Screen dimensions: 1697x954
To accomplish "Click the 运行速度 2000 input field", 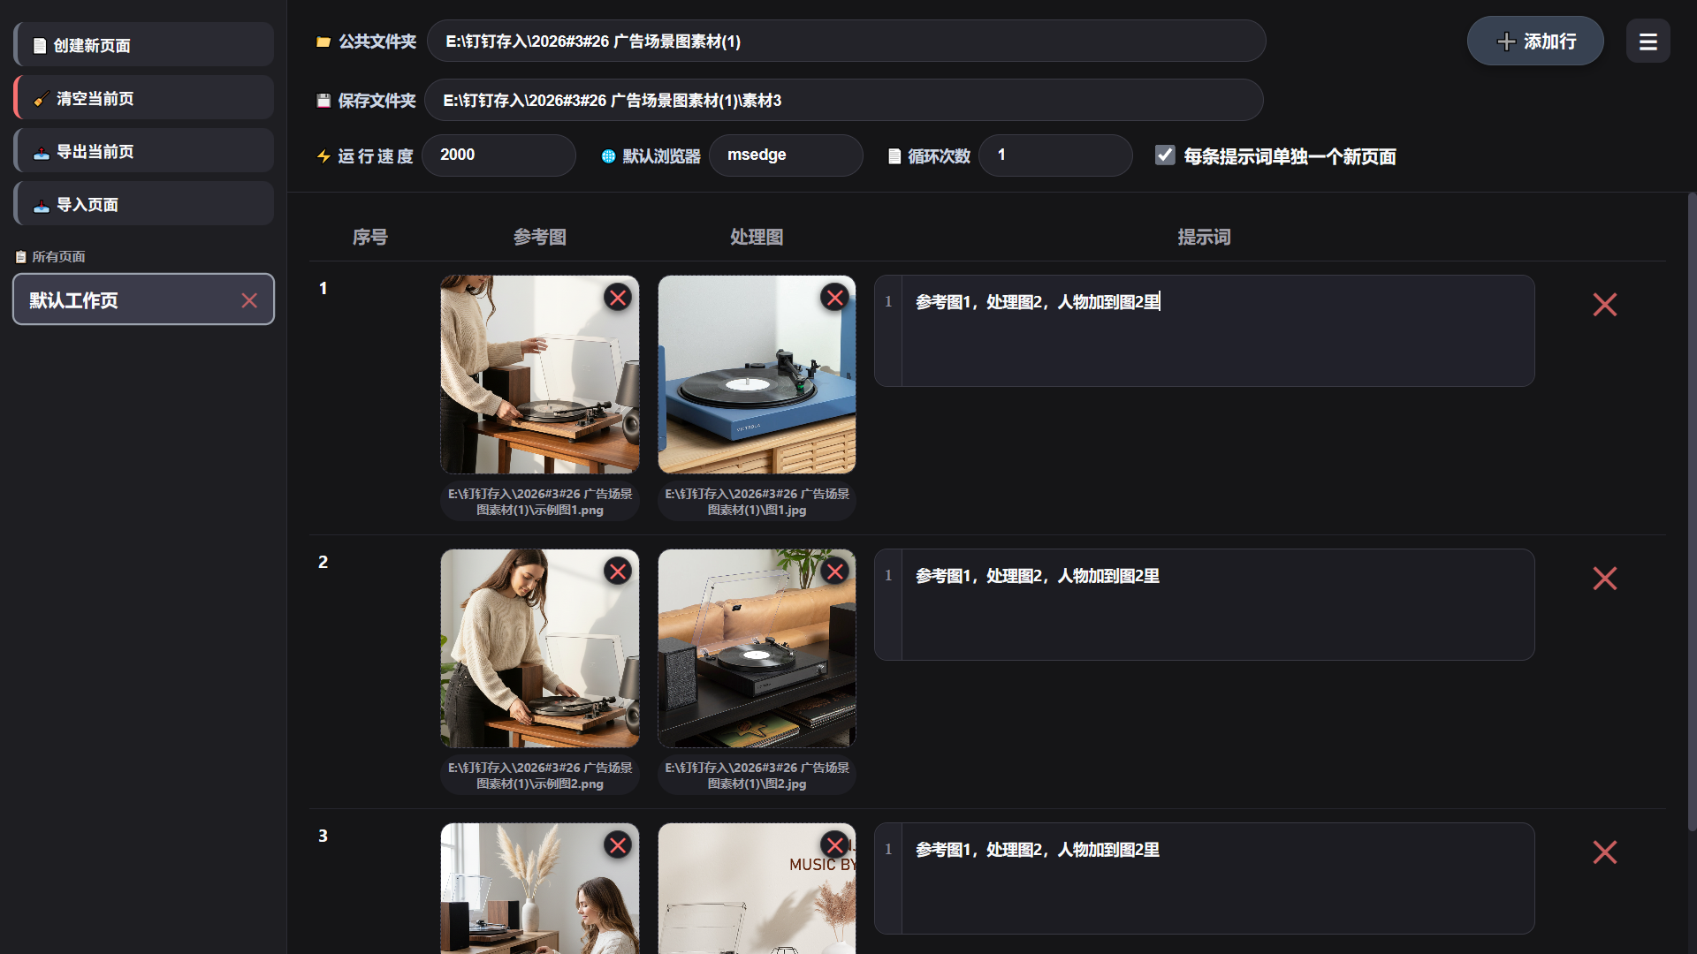I will (x=498, y=155).
